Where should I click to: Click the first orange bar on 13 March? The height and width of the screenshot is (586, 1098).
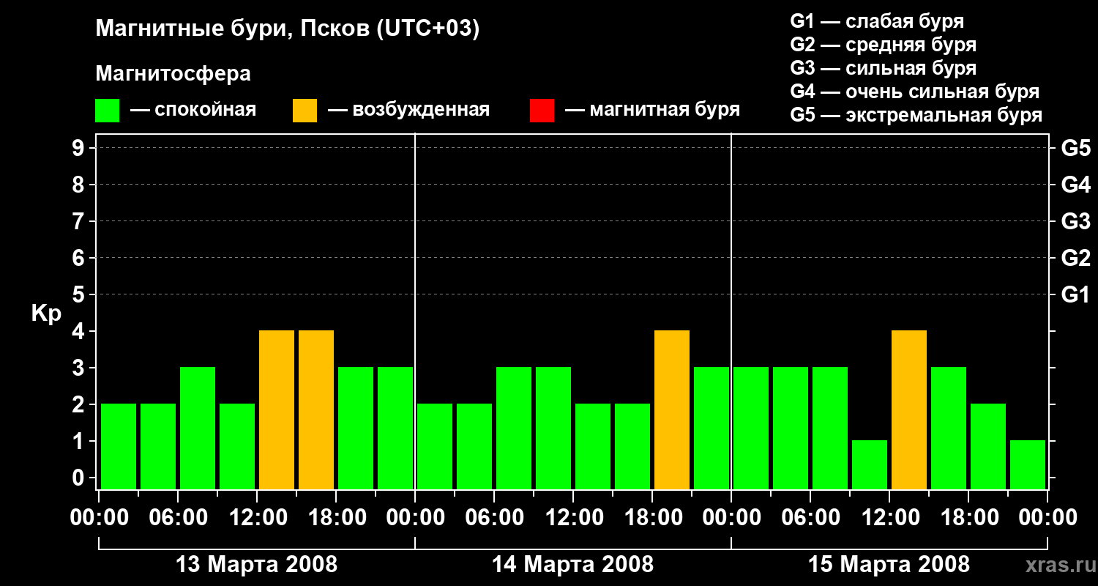[277, 409]
